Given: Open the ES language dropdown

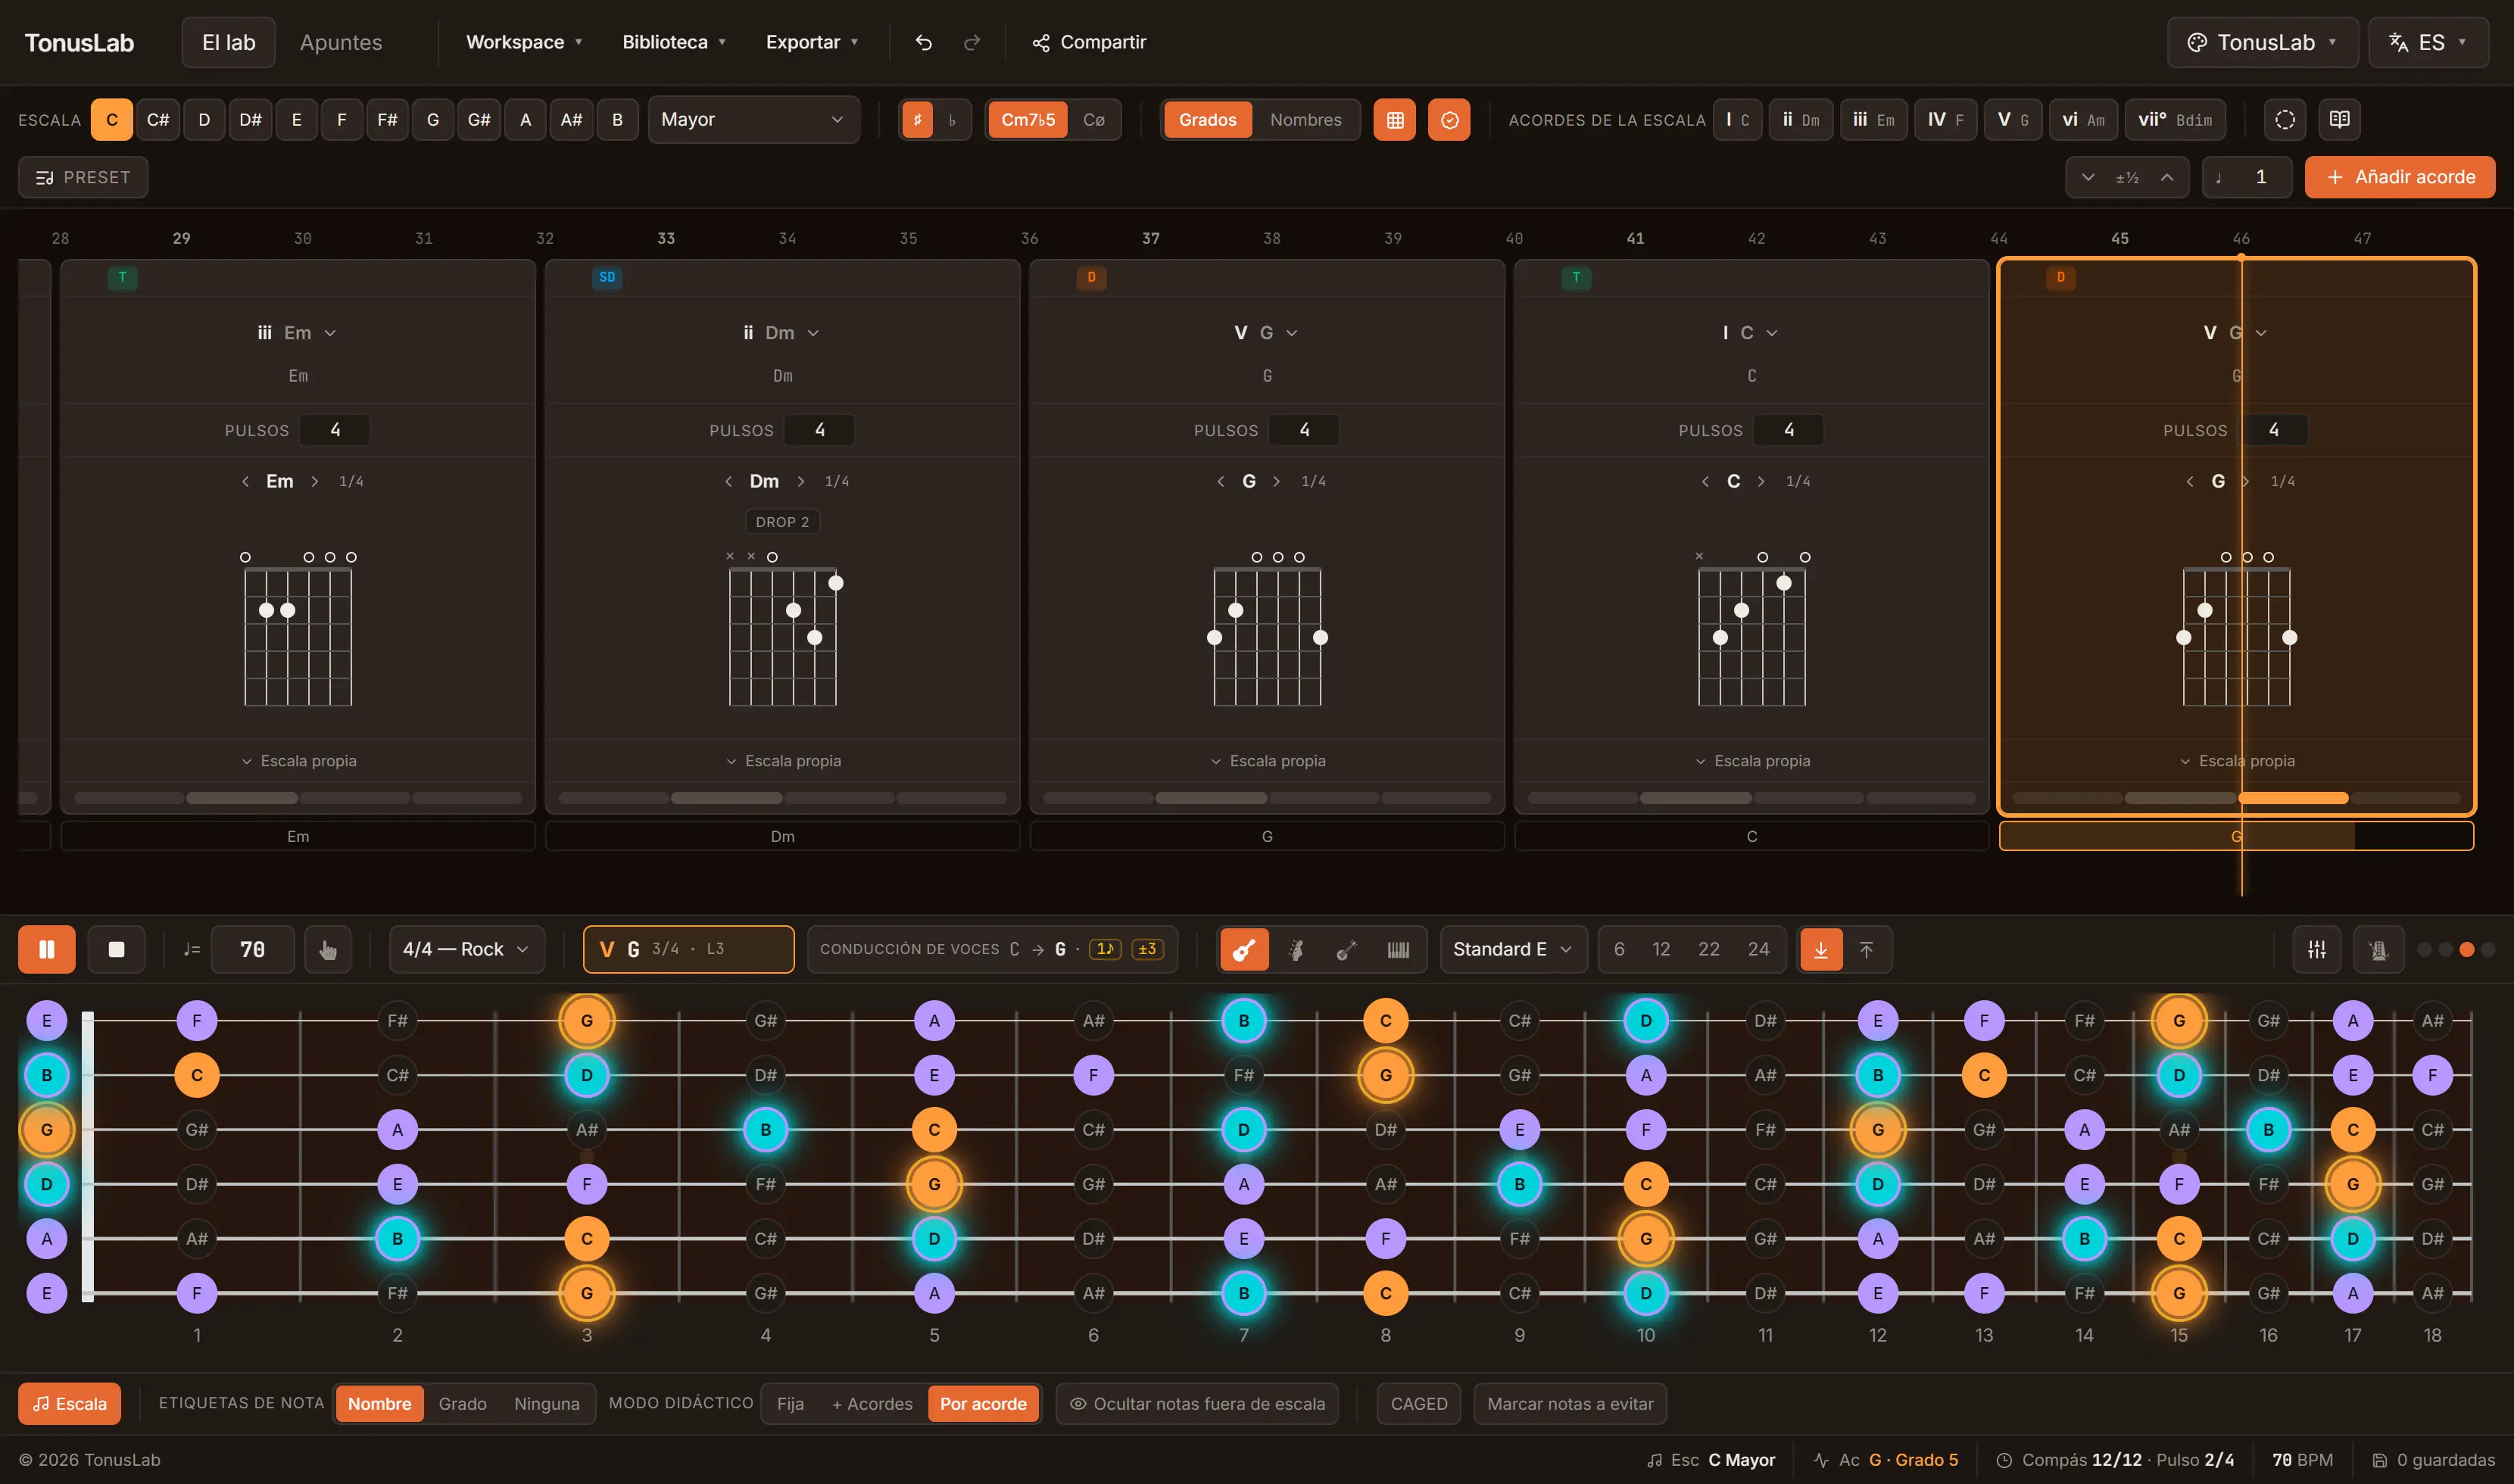Looking at the screenshot, I should pyautogui.click(x=2428, y=42).
